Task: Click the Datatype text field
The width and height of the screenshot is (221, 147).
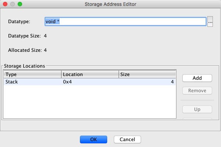Action: pos(125,22)
